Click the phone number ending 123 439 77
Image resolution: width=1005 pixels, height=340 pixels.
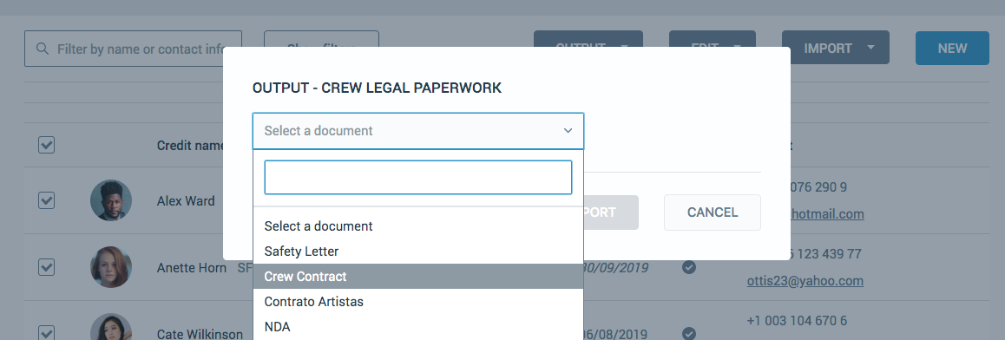point(825,253)
